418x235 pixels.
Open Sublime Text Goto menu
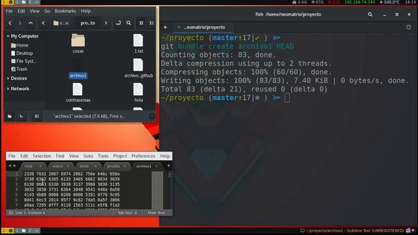coord(88,156)
